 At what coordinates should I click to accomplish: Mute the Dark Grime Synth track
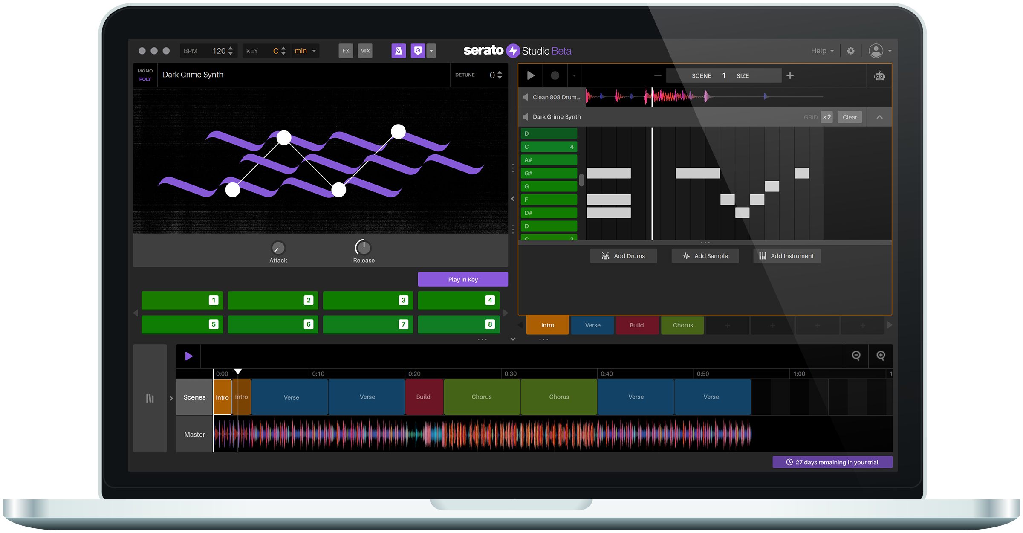[526, 117]
